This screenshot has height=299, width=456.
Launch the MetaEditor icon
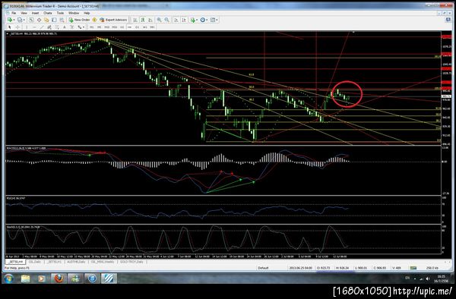pyautogui.click(x=94, y=20)
